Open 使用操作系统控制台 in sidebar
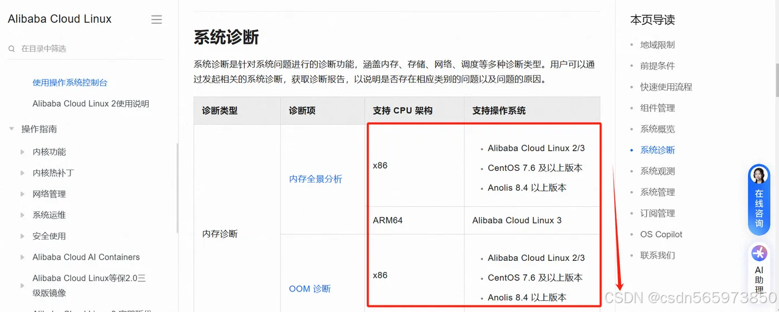The image size is (779, 312). pos(70,82)
